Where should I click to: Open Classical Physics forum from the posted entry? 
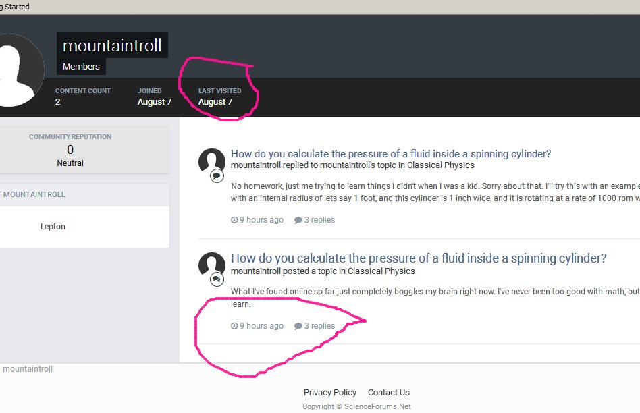(x=381, y=271)
